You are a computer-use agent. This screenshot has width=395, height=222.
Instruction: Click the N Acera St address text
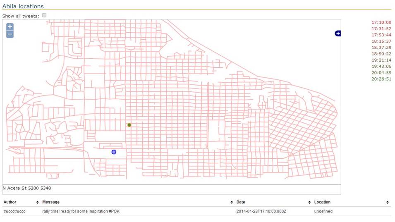27,188
